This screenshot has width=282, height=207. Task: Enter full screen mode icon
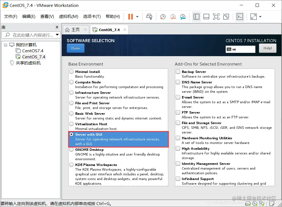pyautogui.click(x=216, y=17)
